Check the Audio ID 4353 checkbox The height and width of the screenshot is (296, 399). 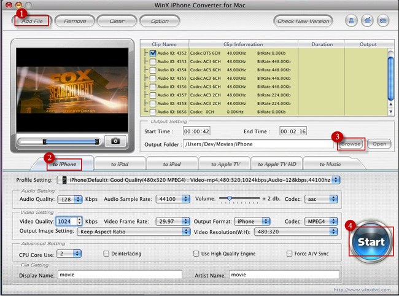[x=153, y=61]
